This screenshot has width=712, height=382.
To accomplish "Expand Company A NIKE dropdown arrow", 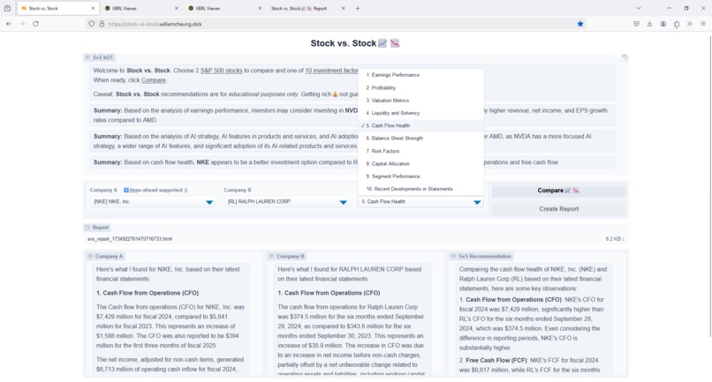I will point(209,202).
